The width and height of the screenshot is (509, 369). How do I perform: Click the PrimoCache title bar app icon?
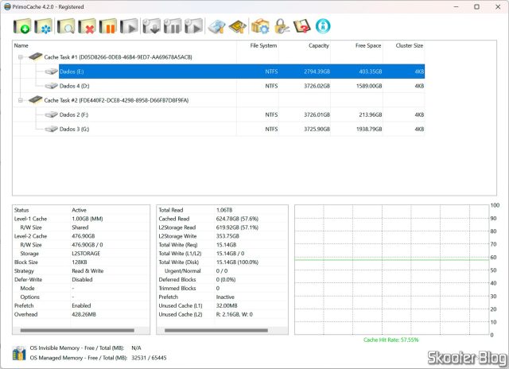[x=7, y=7]
